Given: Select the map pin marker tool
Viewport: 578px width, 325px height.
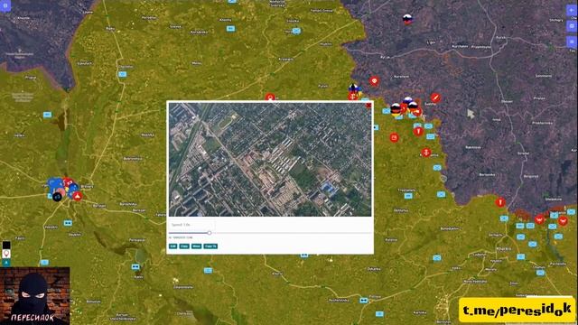Looking at the screenshot, I should pos(6,254).
